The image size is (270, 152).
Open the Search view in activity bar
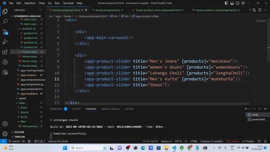point(5,22)
